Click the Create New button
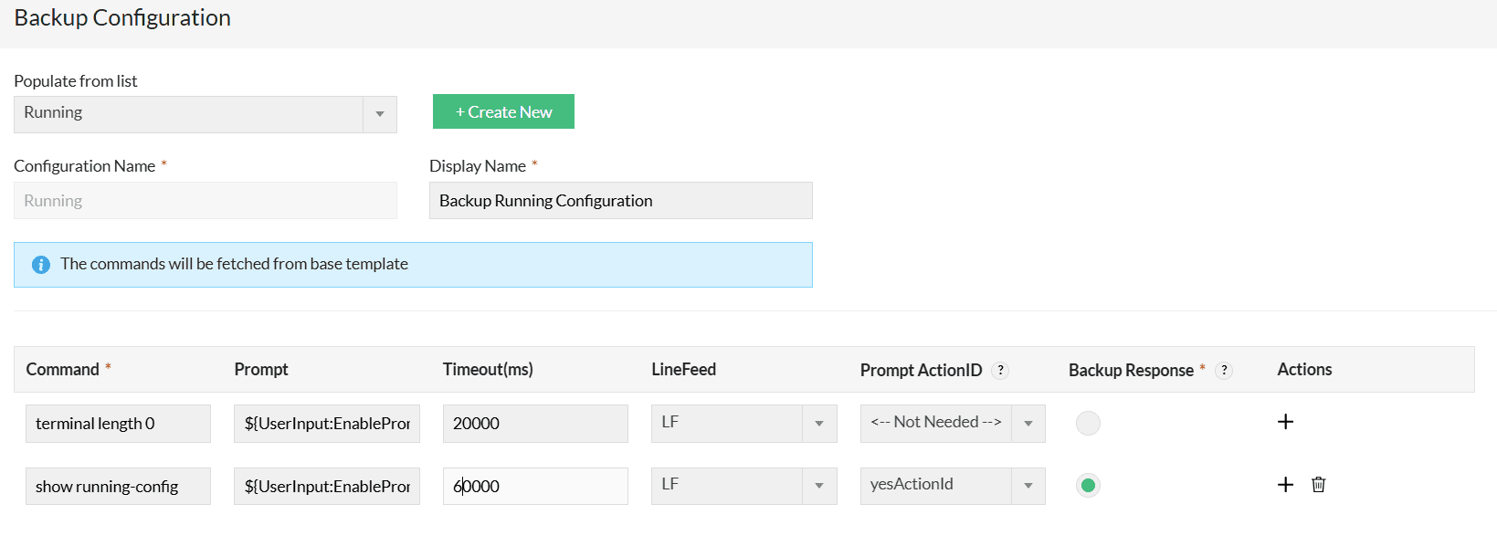Screen dimensions: 1497x557 [x=503, y=111]
